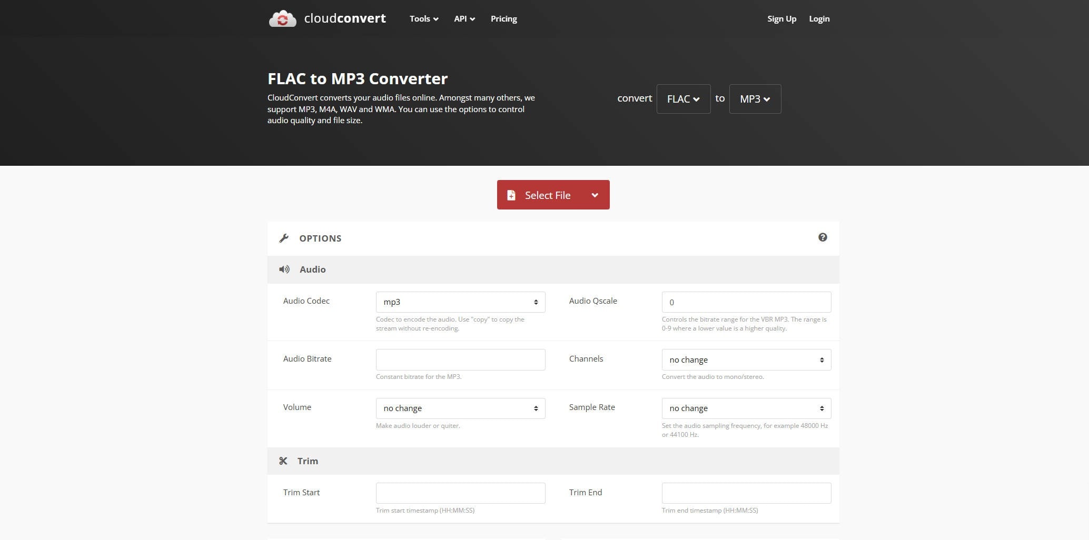Click the 'Trim End' label

586,493
